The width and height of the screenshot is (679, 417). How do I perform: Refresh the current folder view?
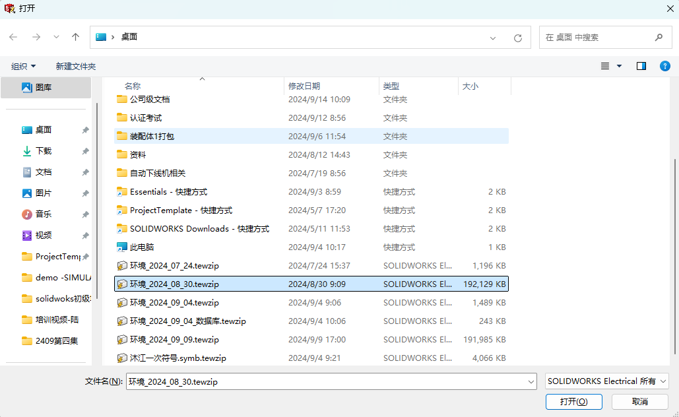[x=518, y=38]
